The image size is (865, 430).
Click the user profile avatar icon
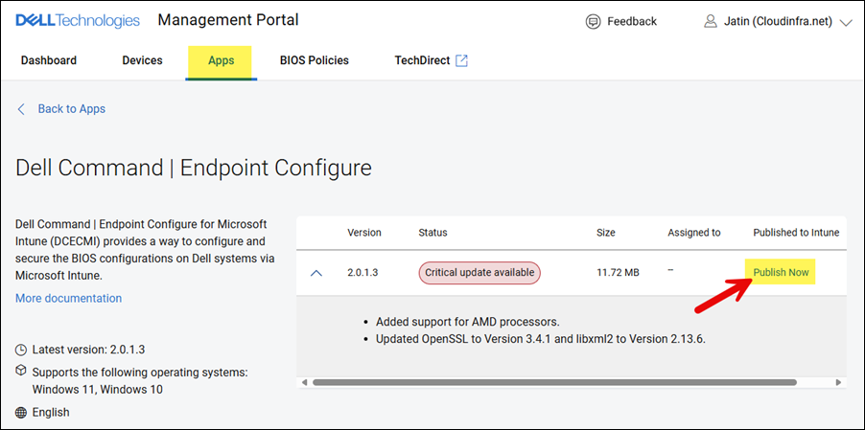tap(711, 21)
